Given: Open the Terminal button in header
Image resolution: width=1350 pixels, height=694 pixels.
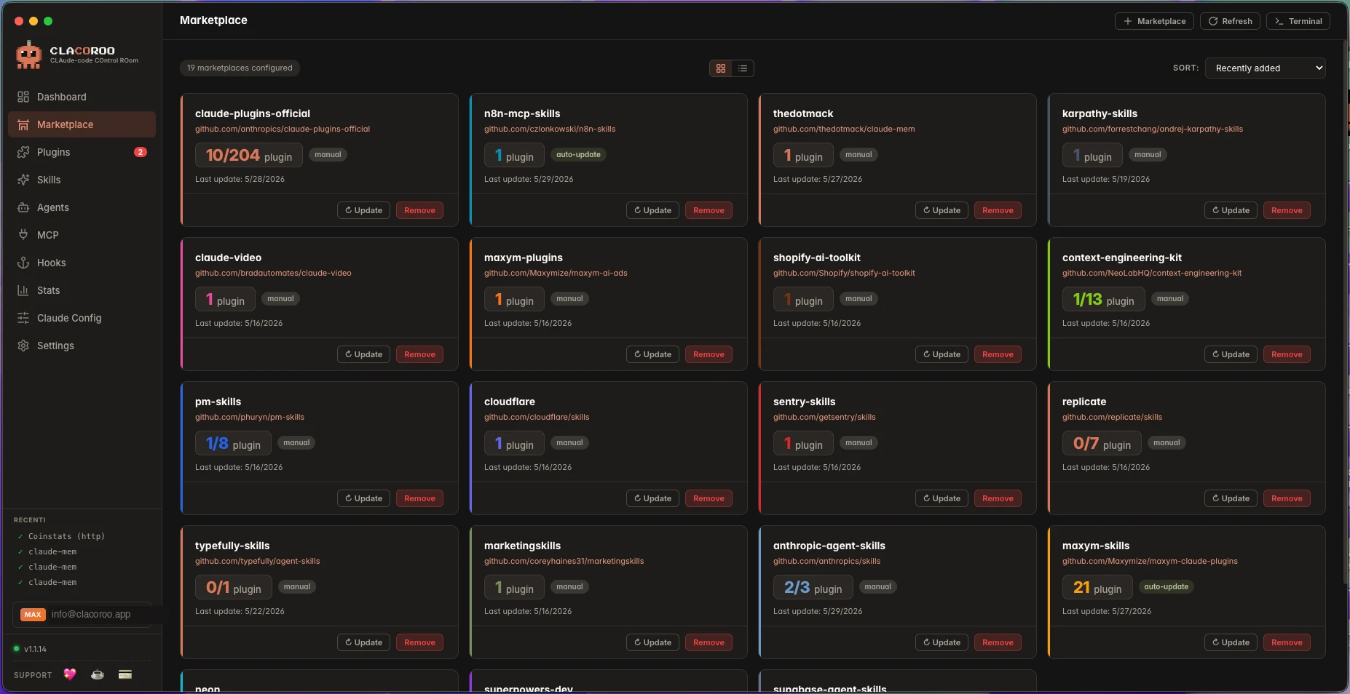Looking at the screenshot, I should [1298, 21].
